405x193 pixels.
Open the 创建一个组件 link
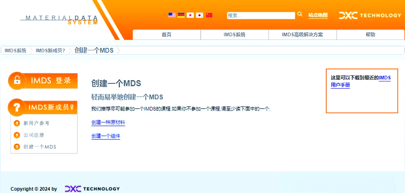tap(106, 136)
